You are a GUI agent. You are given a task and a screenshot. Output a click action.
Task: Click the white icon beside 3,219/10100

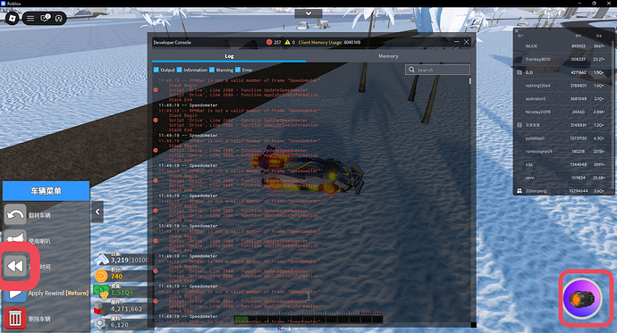(x=102, y=259)
